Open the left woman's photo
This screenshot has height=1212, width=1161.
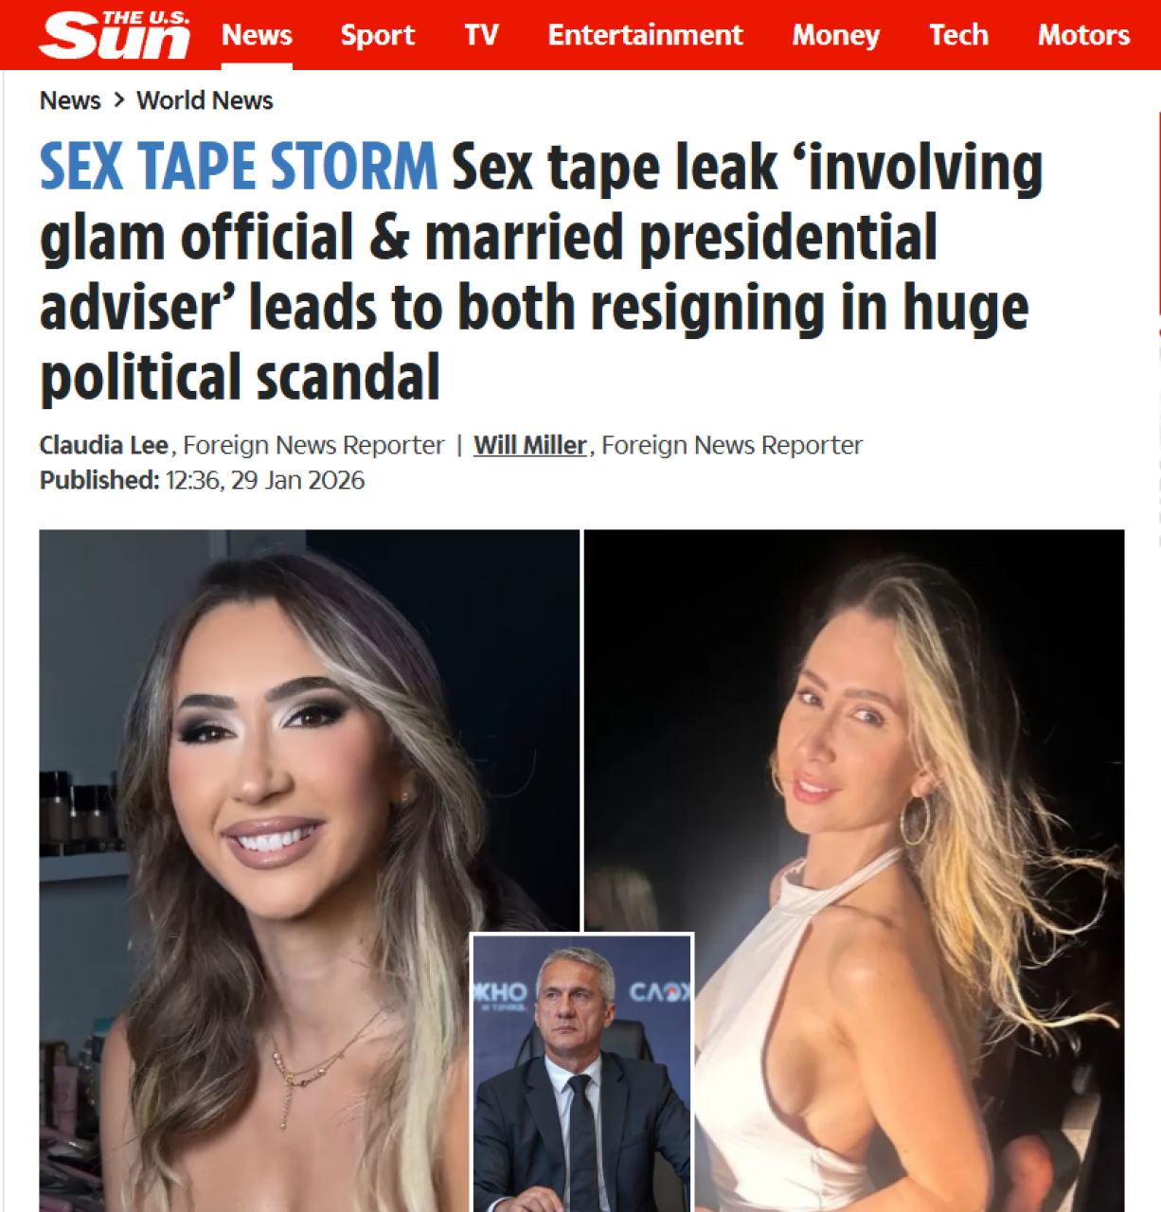(284, 852)
